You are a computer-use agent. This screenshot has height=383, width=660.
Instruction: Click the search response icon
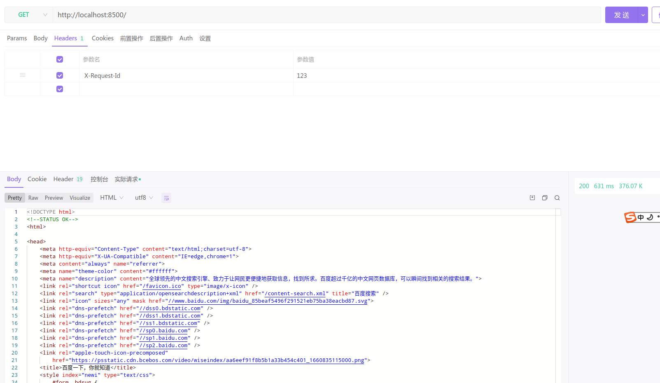557,198
